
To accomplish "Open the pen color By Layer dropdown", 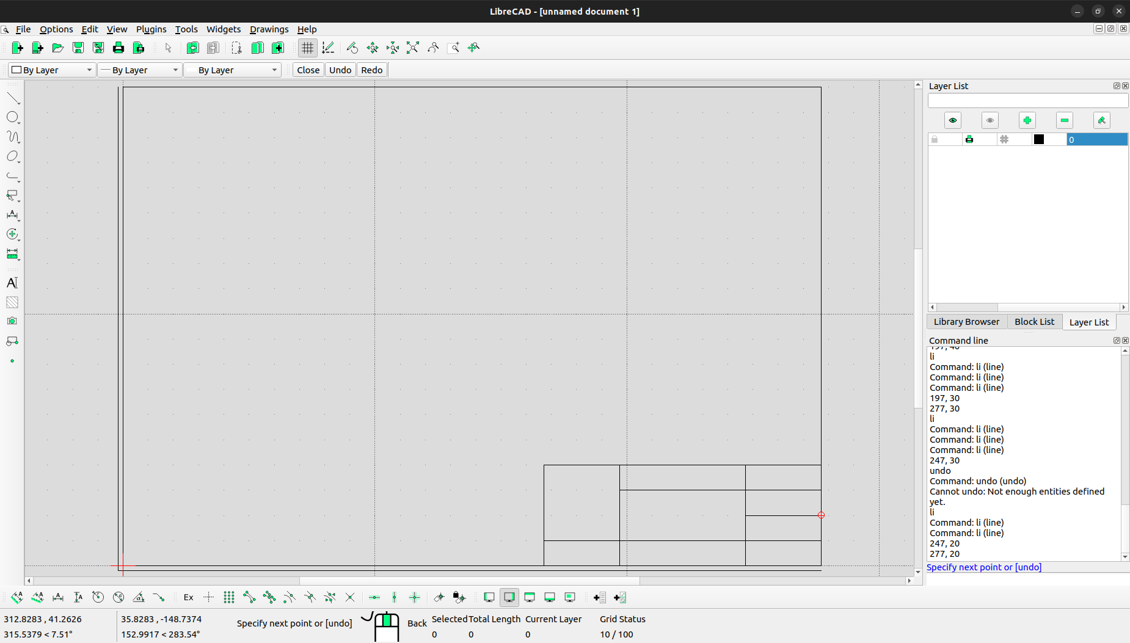I will (53, 70).
